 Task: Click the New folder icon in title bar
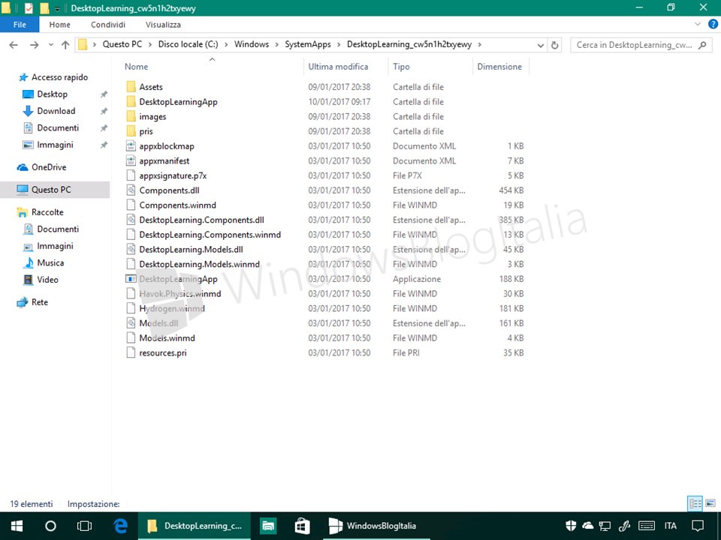(x=44, y=7)
